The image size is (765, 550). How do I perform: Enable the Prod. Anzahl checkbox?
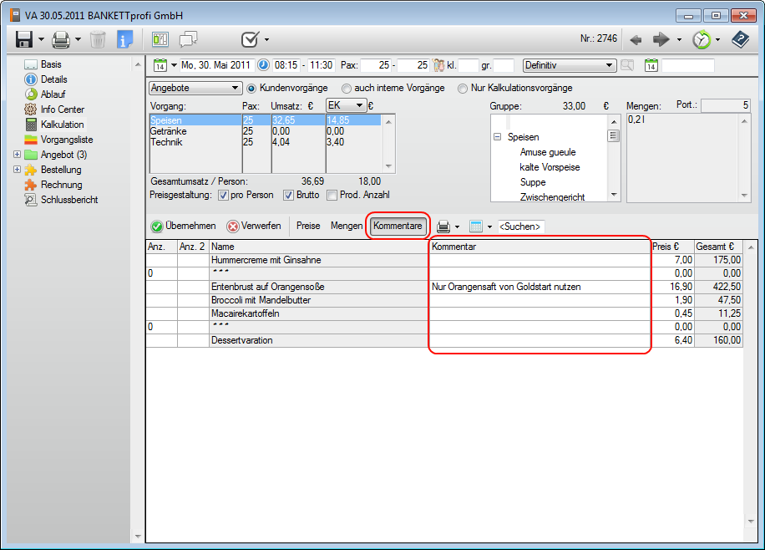(x=332, y=196)
